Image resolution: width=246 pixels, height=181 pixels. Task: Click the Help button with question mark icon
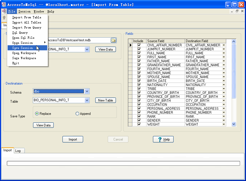click(x=163, y=139)
